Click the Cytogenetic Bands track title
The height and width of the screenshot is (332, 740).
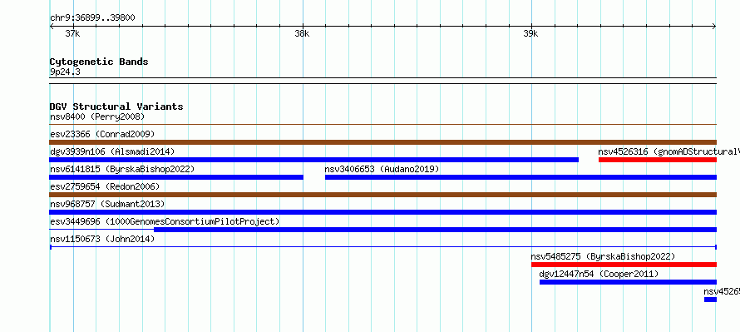click(99, 62)
